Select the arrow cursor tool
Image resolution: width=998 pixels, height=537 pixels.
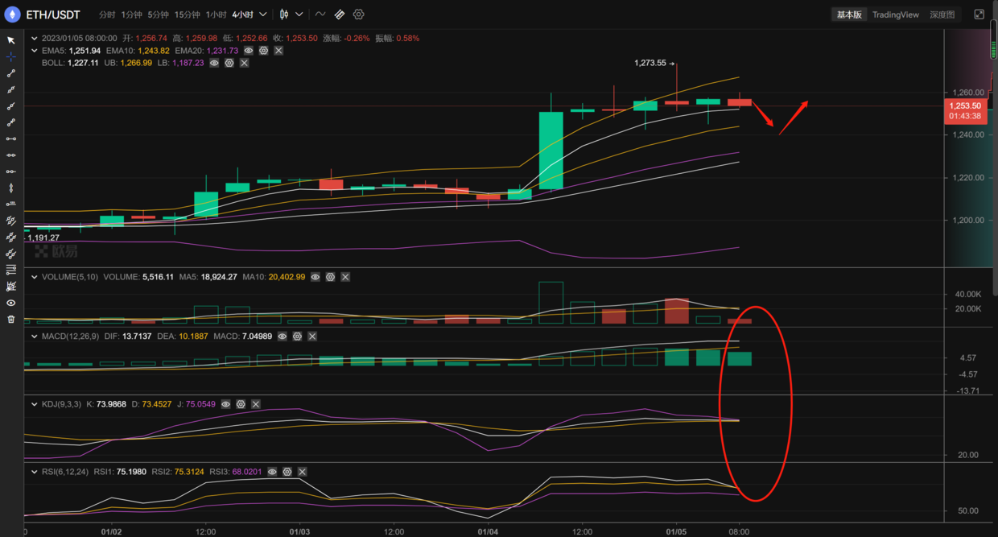click(11, 40)
